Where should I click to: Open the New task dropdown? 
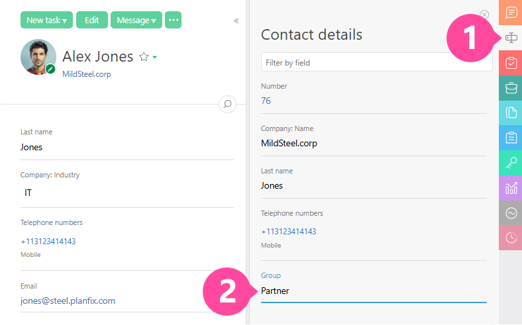point(46,20)
